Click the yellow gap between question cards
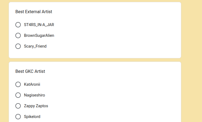This screenshot has height=122, width=202. pos(94,60)
